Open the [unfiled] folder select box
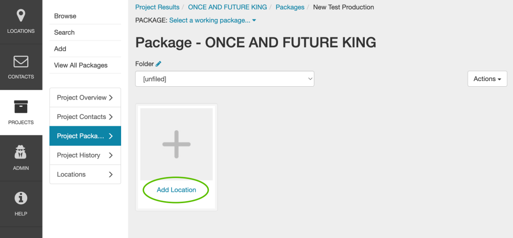Viewport: 513px width, 238px height. tap(225, 79)
